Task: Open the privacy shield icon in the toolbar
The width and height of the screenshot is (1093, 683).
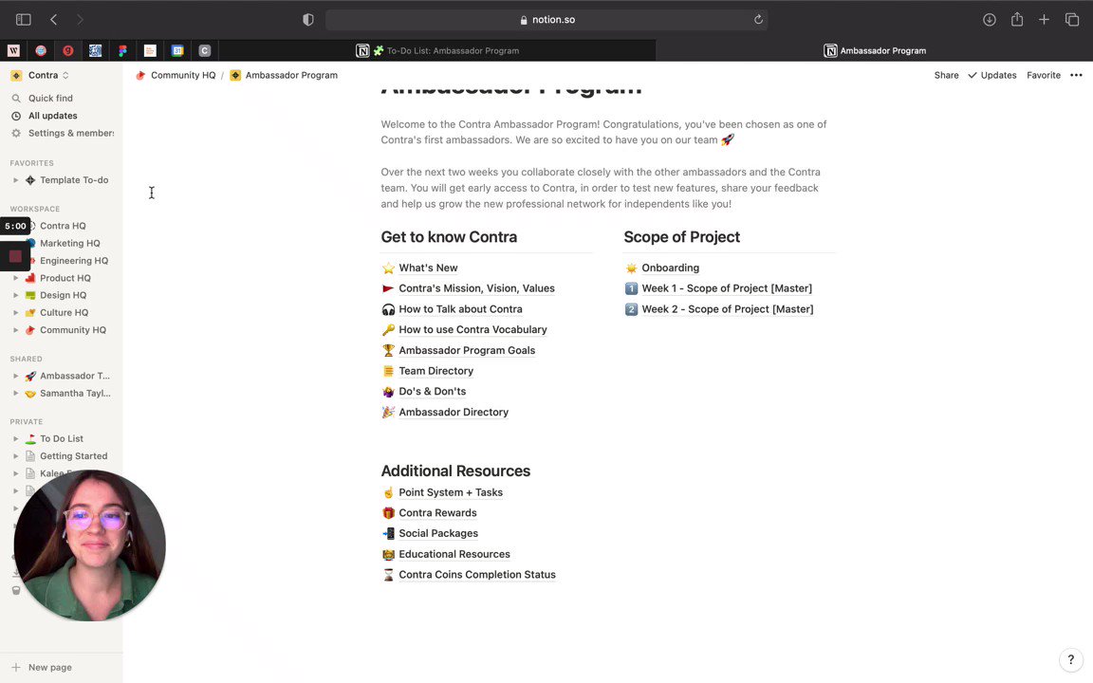Action: (x=308, y=20)
